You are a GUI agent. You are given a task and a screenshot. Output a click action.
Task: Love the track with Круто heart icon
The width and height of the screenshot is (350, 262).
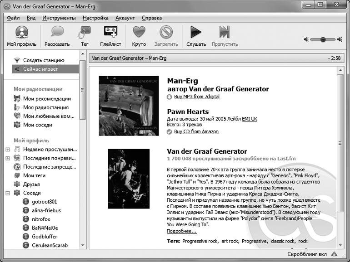(x=139, y=33)
